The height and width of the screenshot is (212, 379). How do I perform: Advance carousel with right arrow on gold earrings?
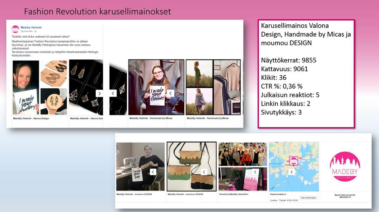[99, 93]
